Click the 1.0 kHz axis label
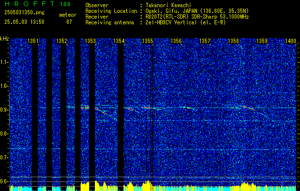Viewport: 300px width, 191px height. pyautogui.click(x=4, y=86)
